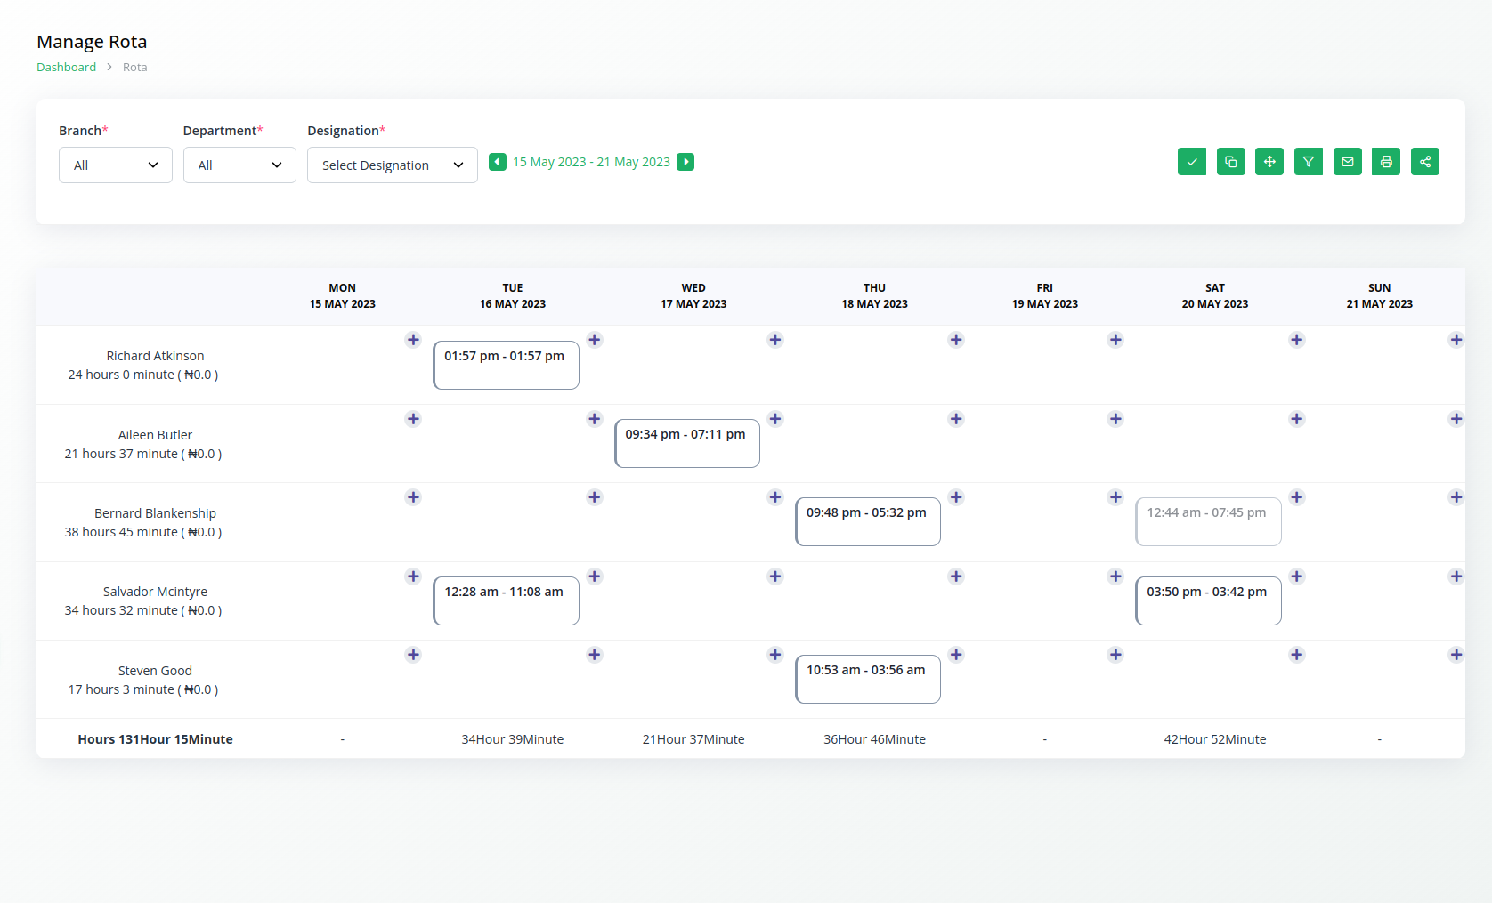Add Sunday shift for Steven Good
Screen dimensions: 1492x903
[1456, 655]
